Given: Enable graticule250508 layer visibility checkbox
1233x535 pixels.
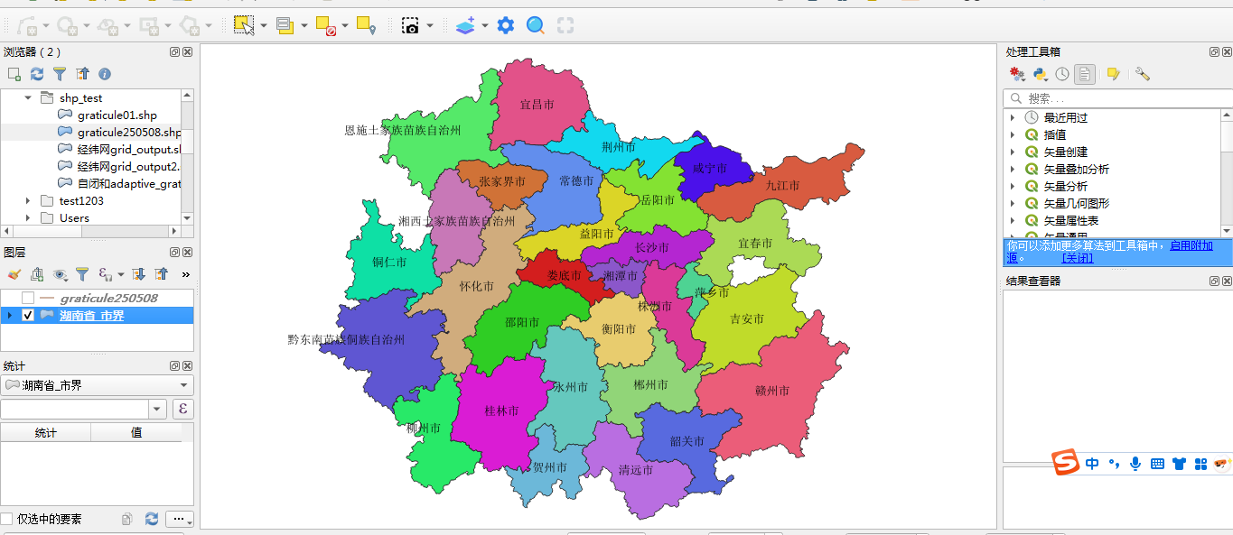Looking at the screenshot, I should coord(28,298).
